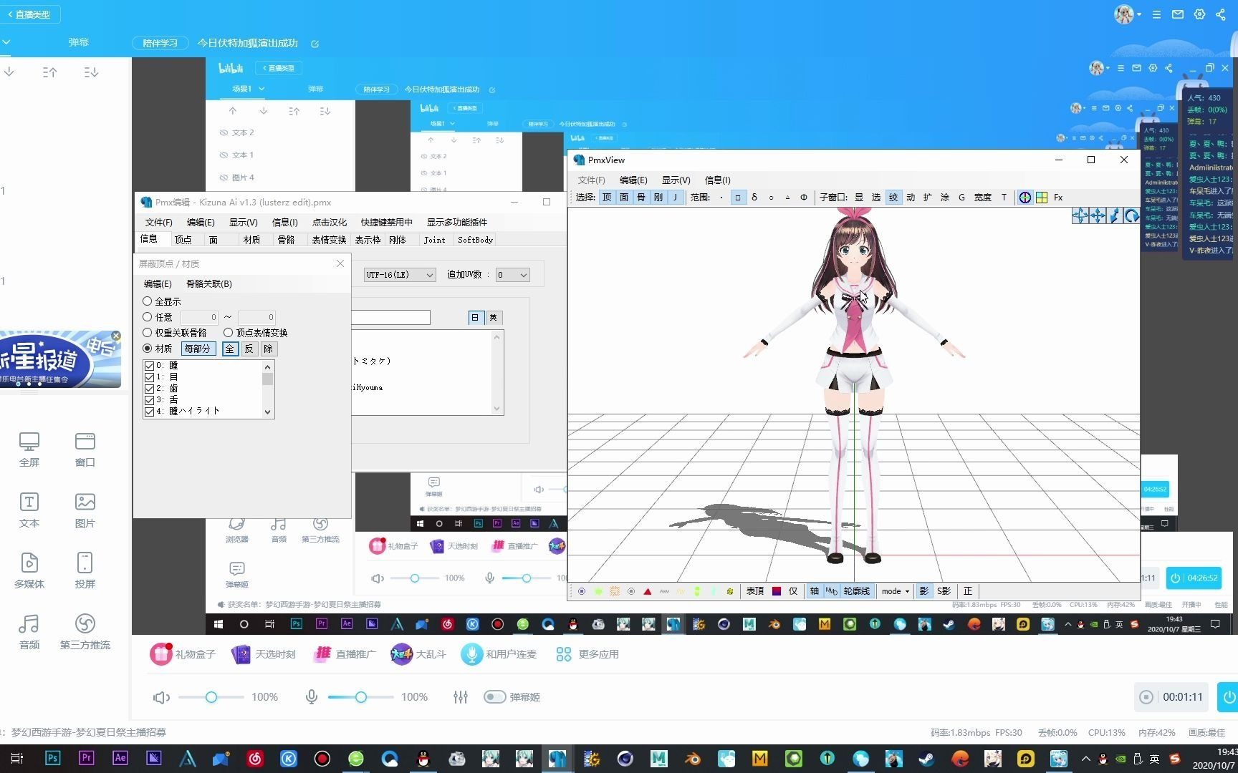Mute the microphone icon
The image size is (1238, 773).
coord(312,697)
